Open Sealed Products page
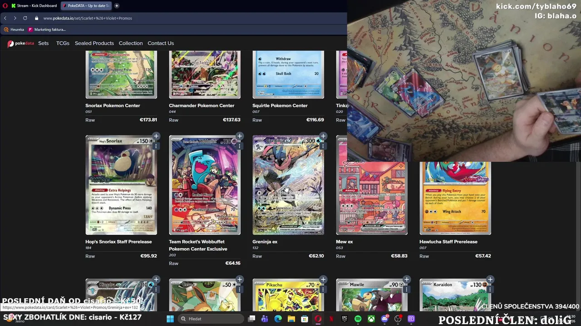This screenshot has width=581, height=326. pos(94,43)
